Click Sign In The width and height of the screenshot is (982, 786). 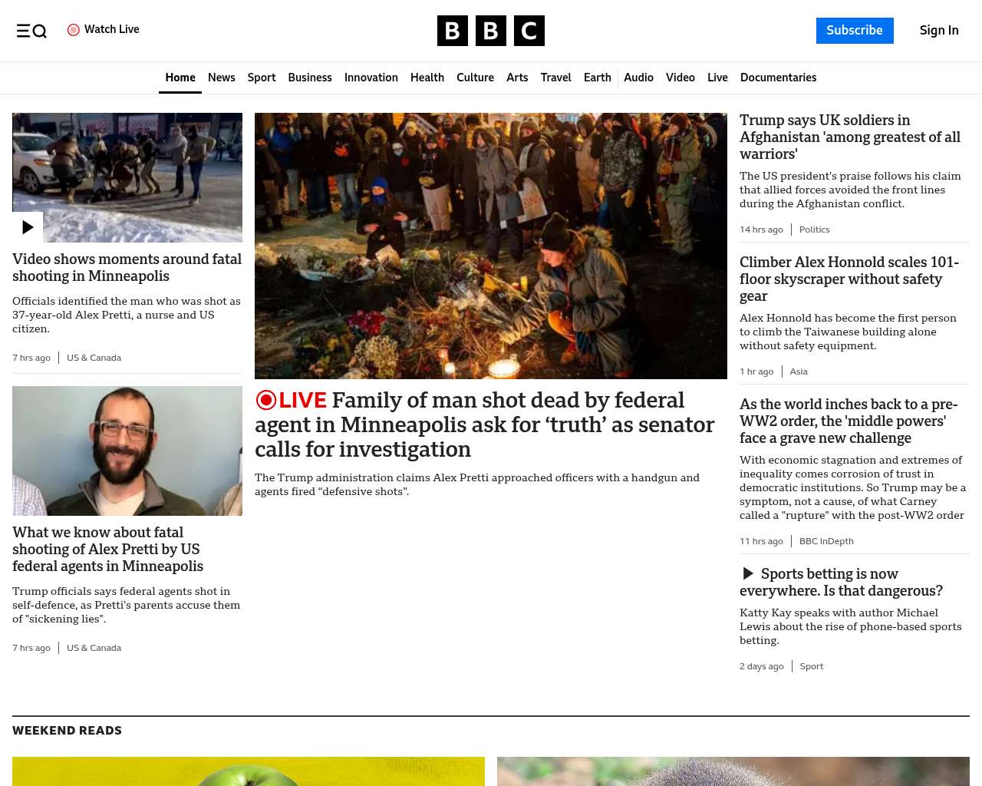(x=939, y=31)
